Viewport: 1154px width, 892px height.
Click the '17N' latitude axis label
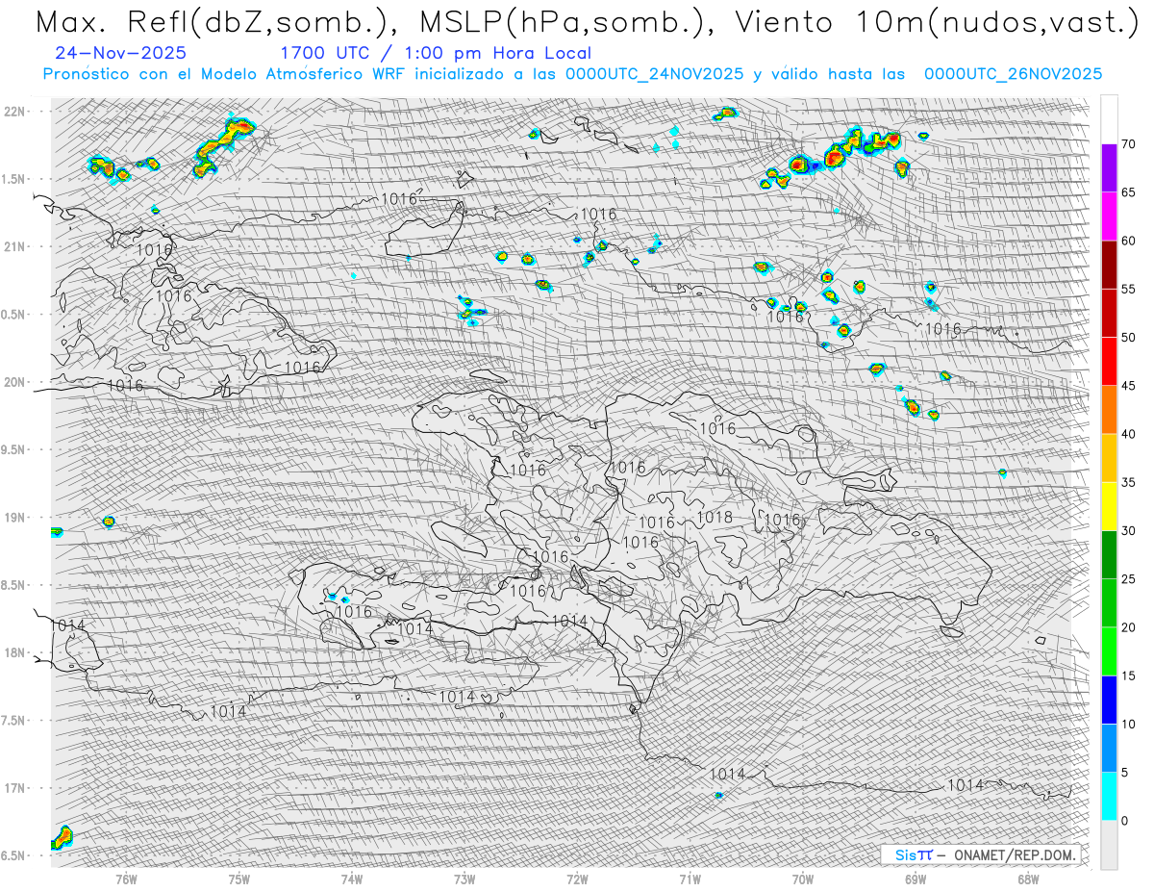pos(16,788)
